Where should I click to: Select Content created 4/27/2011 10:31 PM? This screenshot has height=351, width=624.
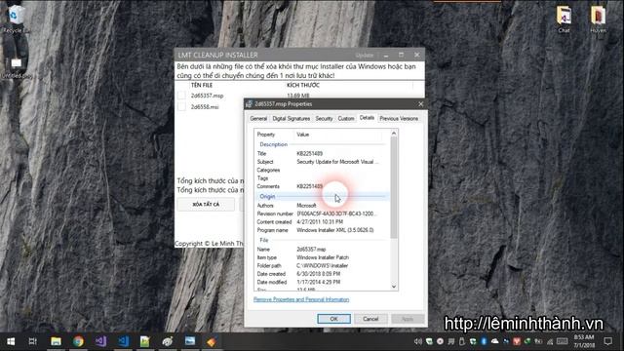(320, 222)
